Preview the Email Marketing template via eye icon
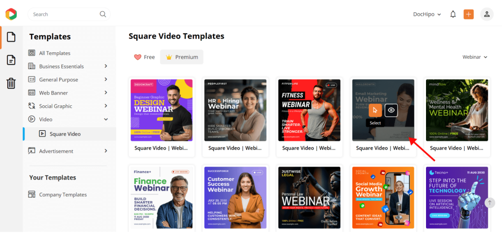Image resolution: width=502 pixels, height=233 pixels. tap(391, 110)
